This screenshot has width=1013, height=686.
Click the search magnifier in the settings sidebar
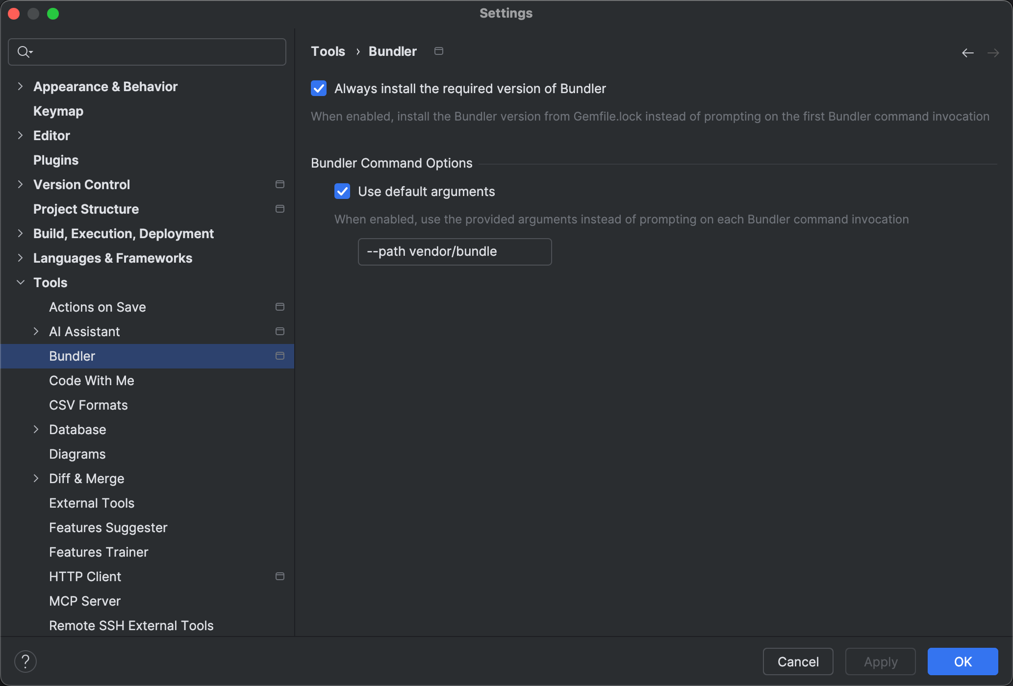[25, 51]
